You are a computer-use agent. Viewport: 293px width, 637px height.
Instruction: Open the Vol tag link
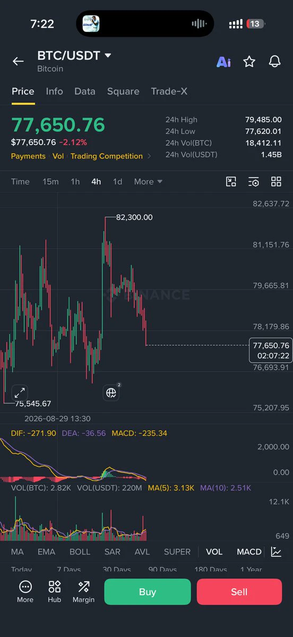58,156
